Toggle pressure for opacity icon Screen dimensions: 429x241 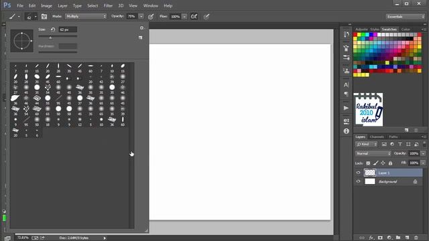click(151, 17)
